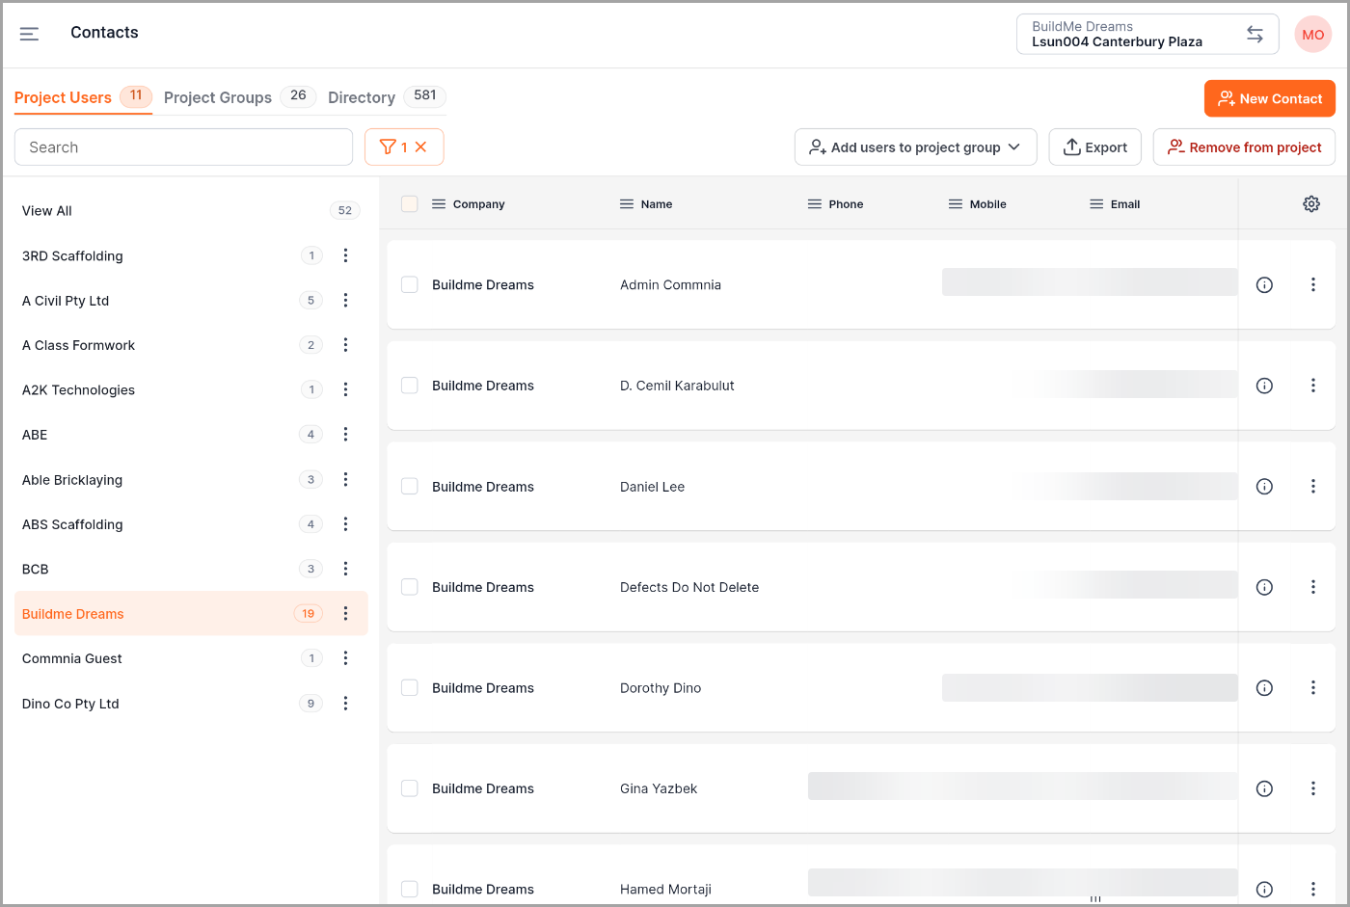Open three-dot menu for A Civil Pty Ltd
This screenshot has width=1350, height=907.
[345, 301]
